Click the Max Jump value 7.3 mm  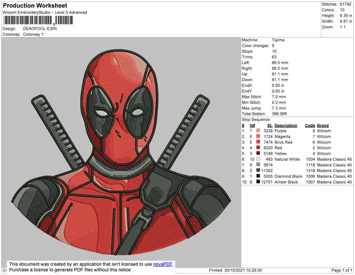point(279,108)
